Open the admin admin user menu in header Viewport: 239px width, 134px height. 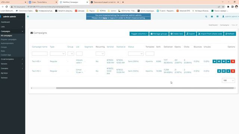230,16
